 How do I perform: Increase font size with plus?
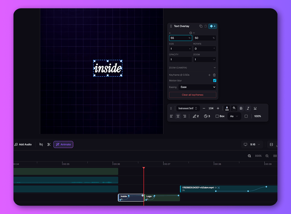pos(218,108)
